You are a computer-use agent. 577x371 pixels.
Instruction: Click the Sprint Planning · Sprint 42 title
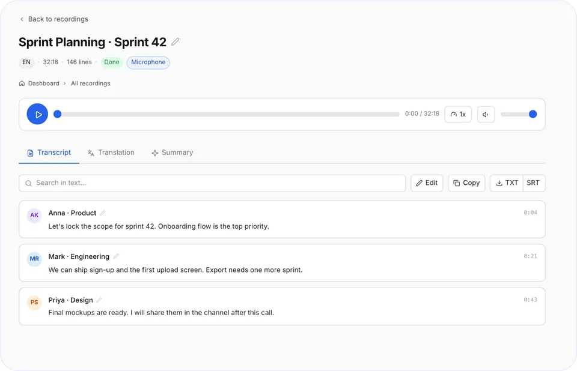(93, 42)
